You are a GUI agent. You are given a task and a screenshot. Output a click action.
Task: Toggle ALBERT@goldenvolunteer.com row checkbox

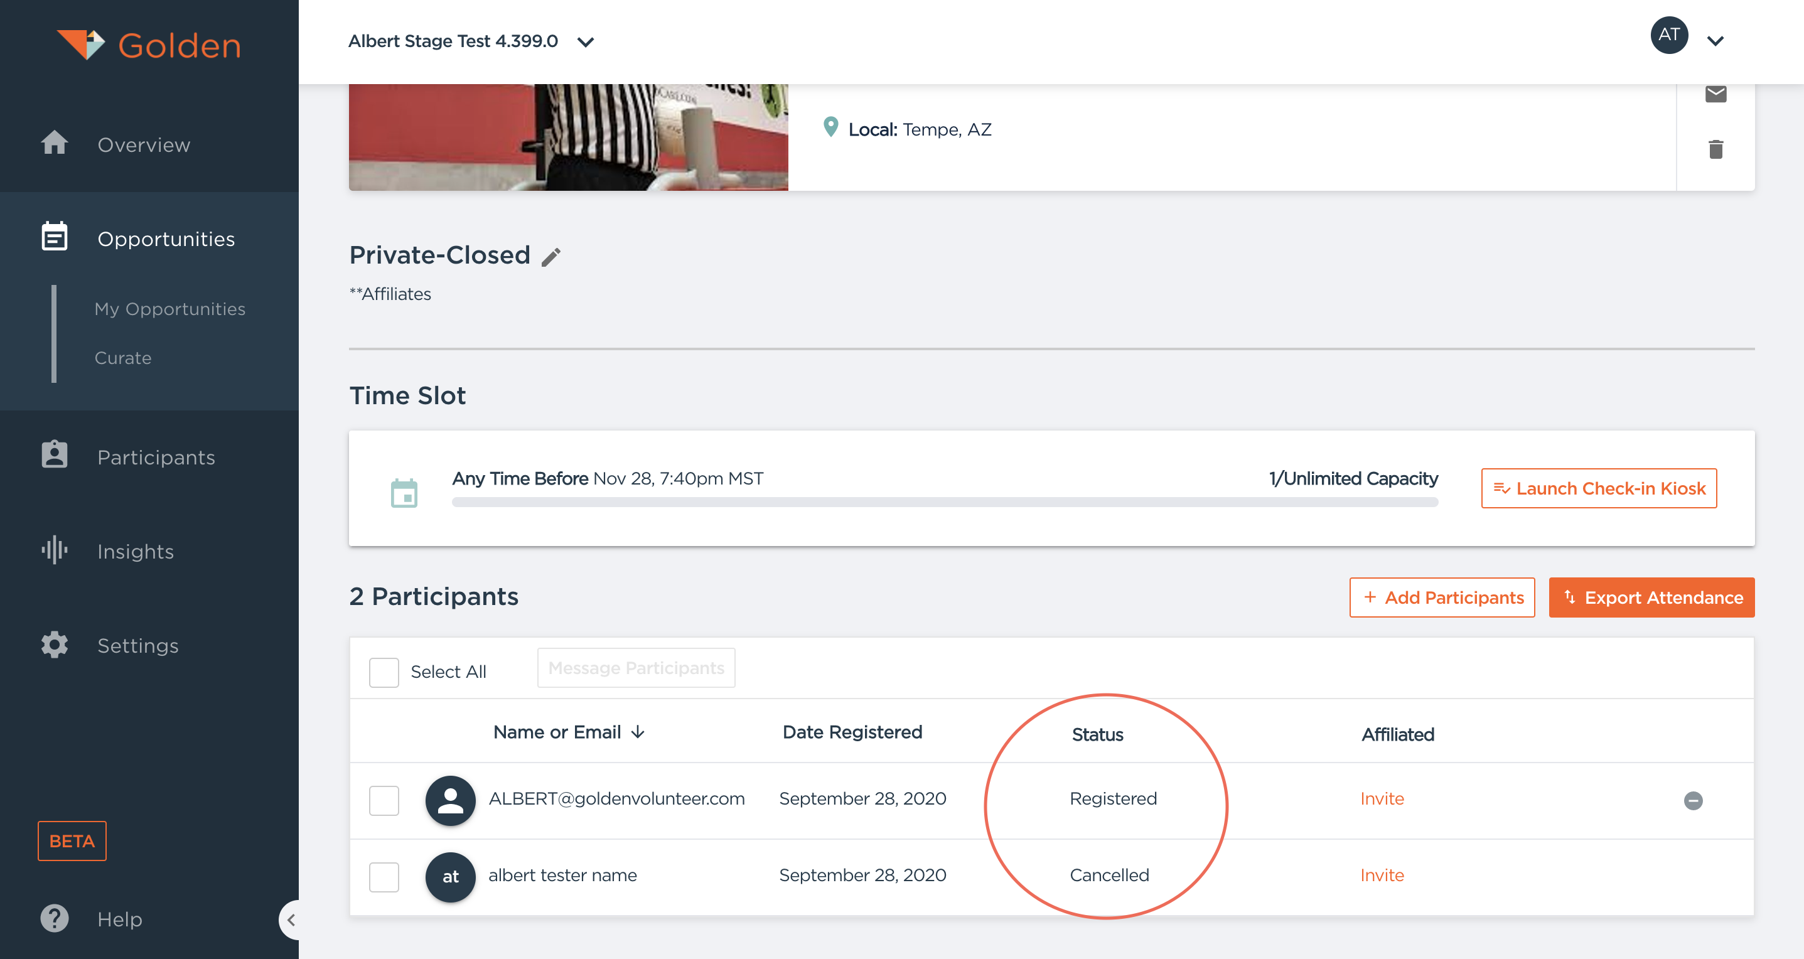[x=384, y=799]
